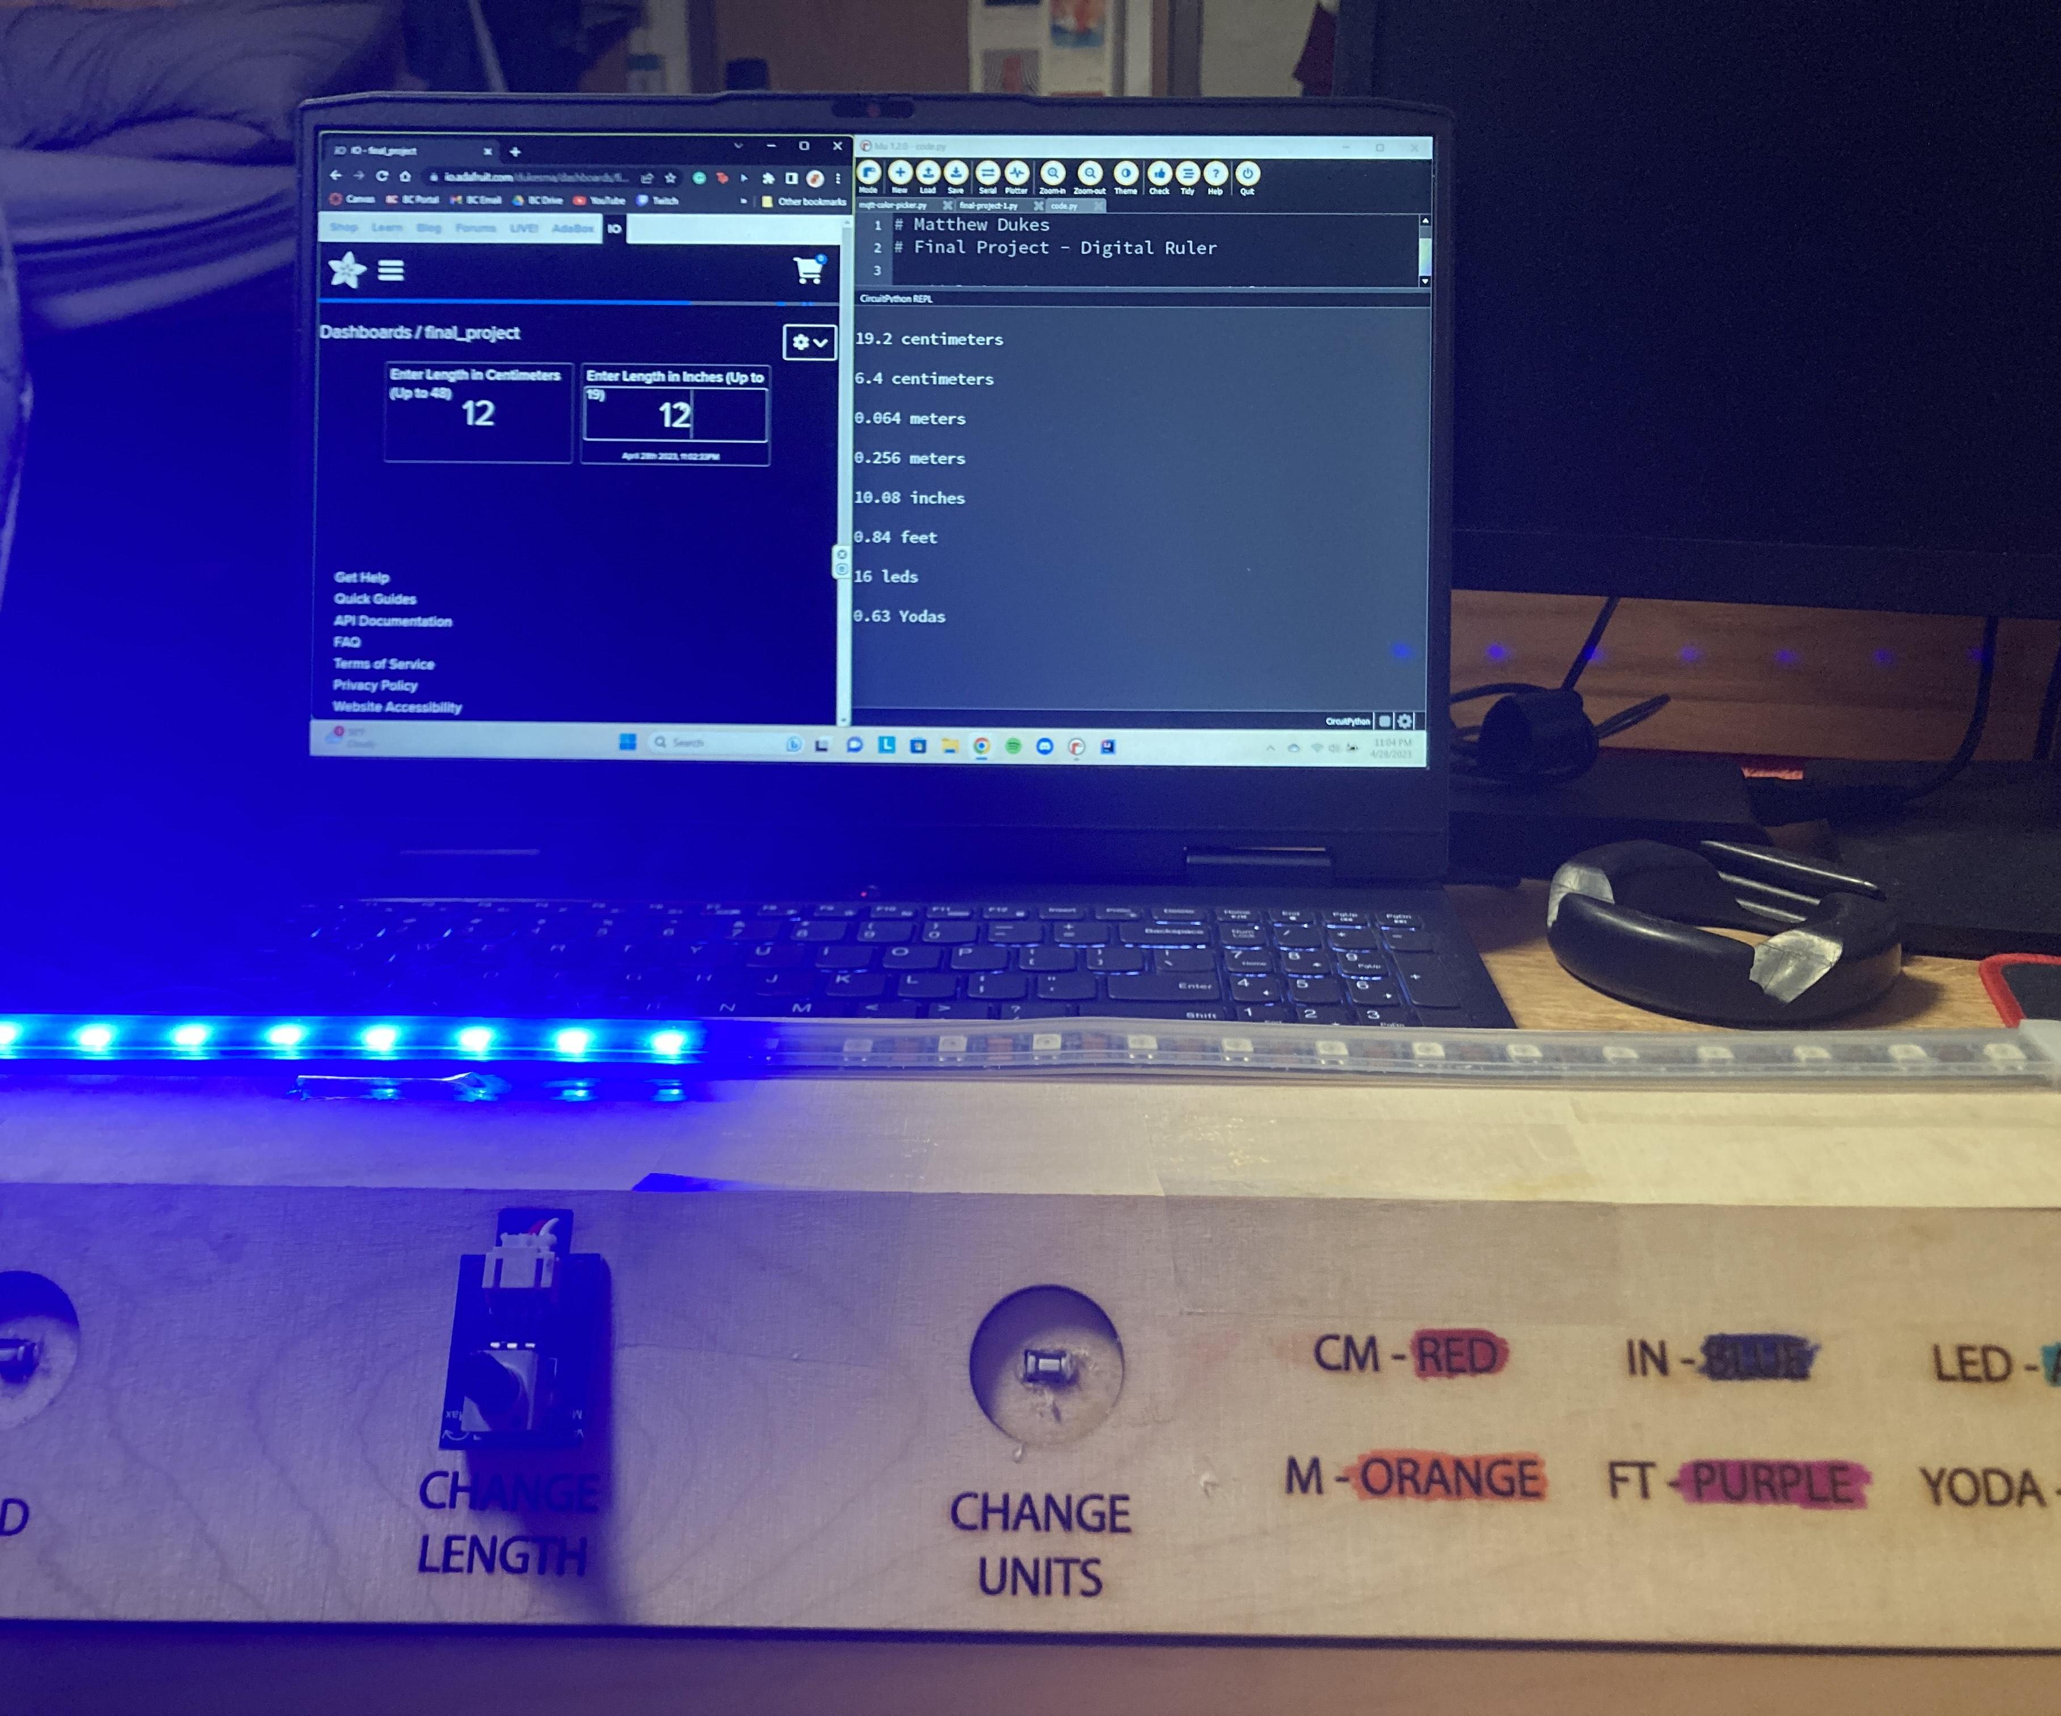
Task: Open the Learn menu on Adafruit IO
Action: click(373, 231)
